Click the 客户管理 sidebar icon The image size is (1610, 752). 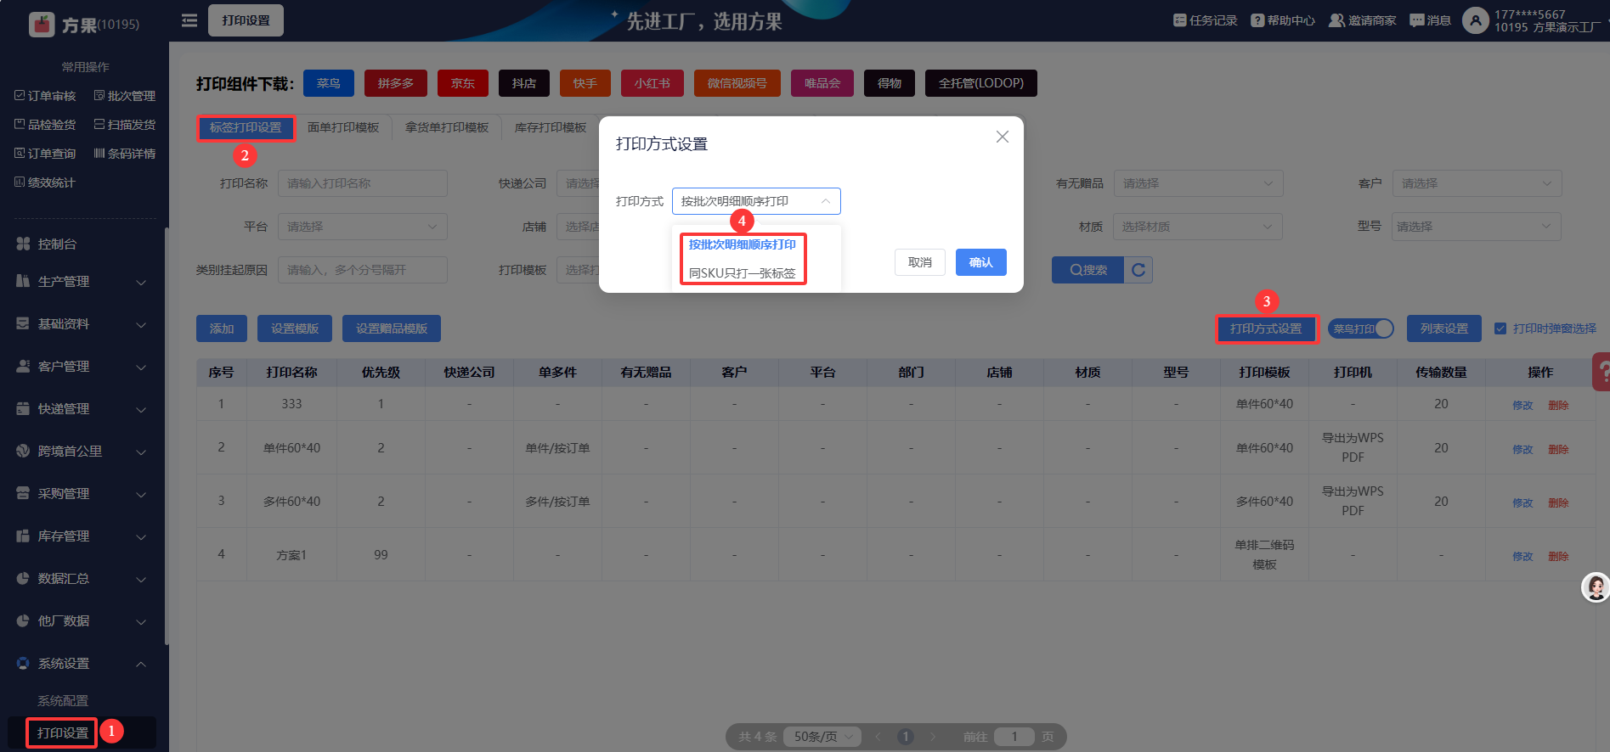pos(23,366)
